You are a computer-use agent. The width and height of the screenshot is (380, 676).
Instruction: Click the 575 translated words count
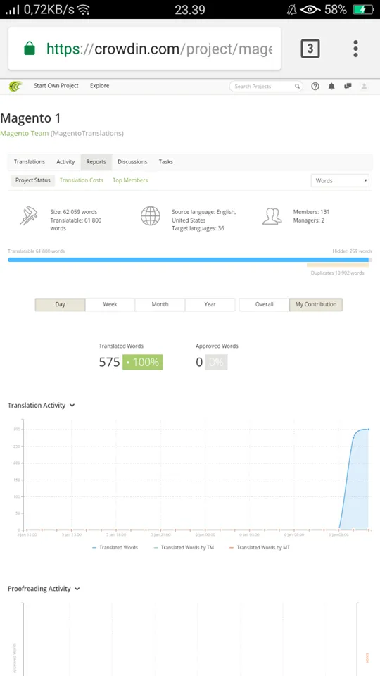pos(110,362)
